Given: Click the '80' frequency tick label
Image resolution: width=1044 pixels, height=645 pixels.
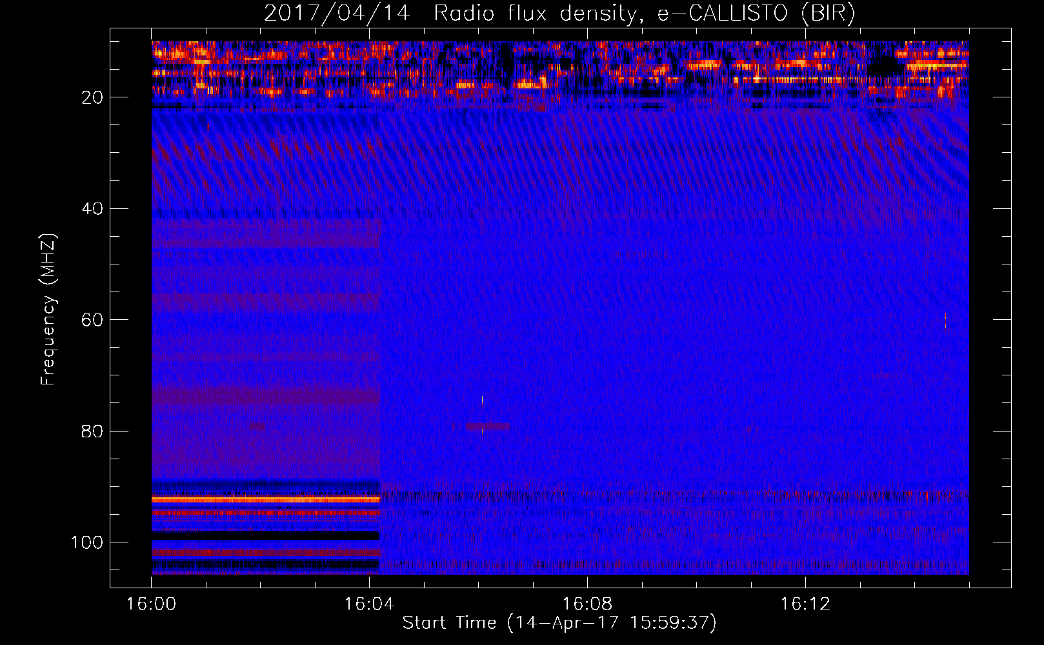Looking at the screenshot, I should [92, 432].
